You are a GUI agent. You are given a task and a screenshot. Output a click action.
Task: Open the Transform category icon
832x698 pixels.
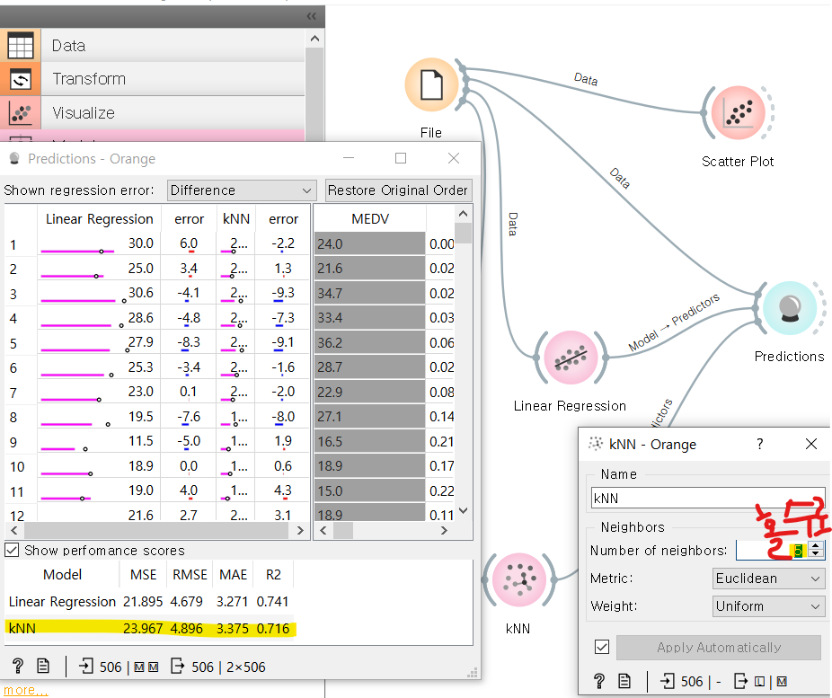click(20, 79)
